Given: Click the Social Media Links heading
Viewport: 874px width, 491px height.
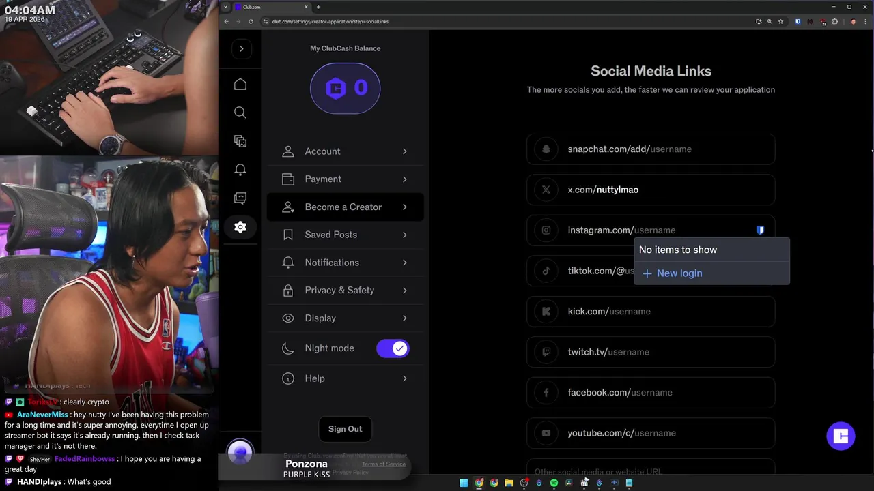Looking at the screenshot, I should tap(651, 71).
